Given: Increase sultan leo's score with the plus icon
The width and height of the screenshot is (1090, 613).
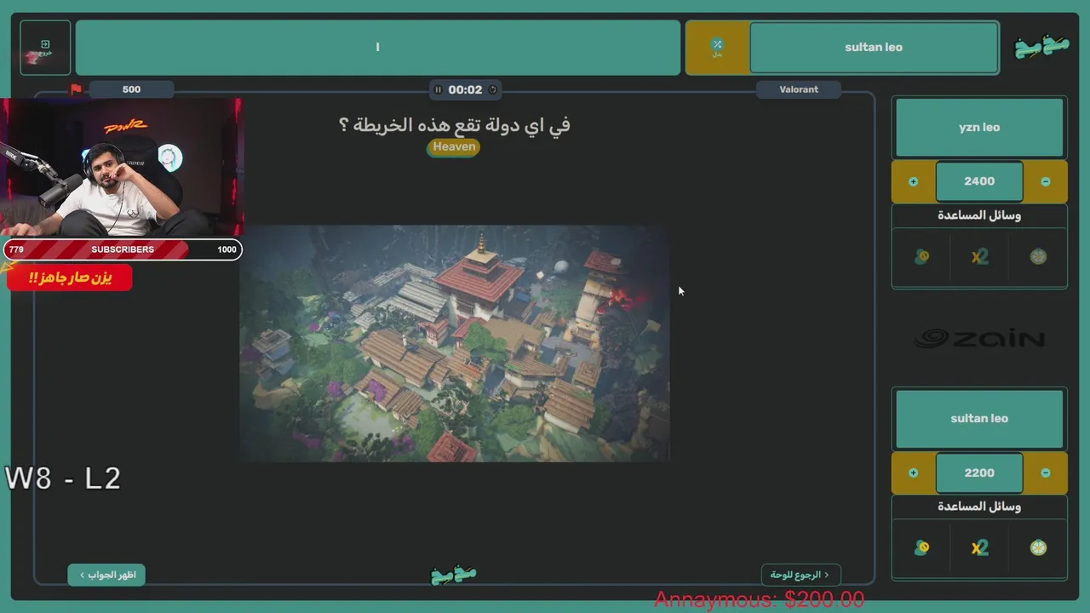Looking at the screenshot, I should 913,473.
